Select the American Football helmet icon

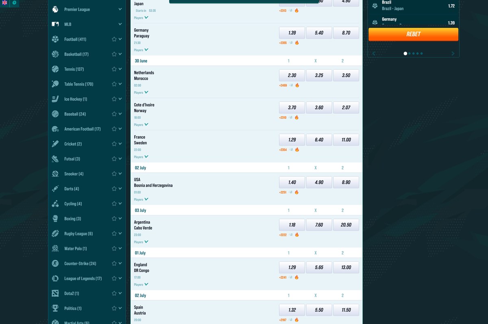[55, 129]
